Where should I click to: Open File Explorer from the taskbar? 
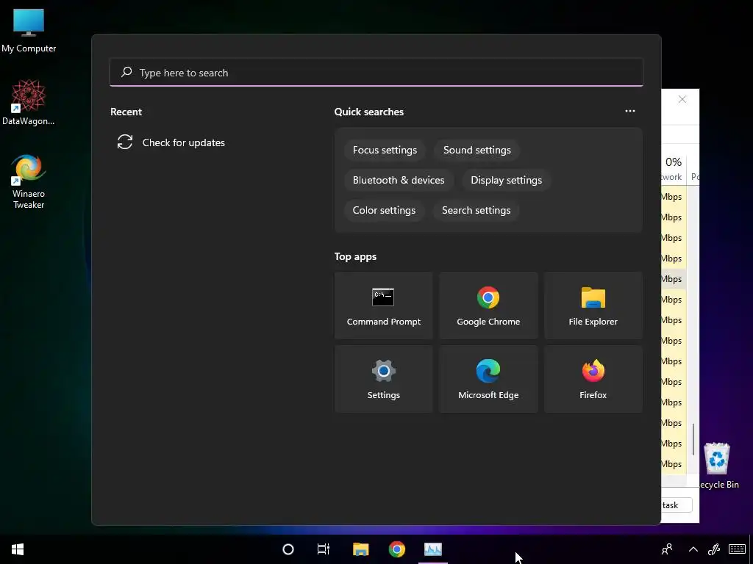click(x=360, y=549)
